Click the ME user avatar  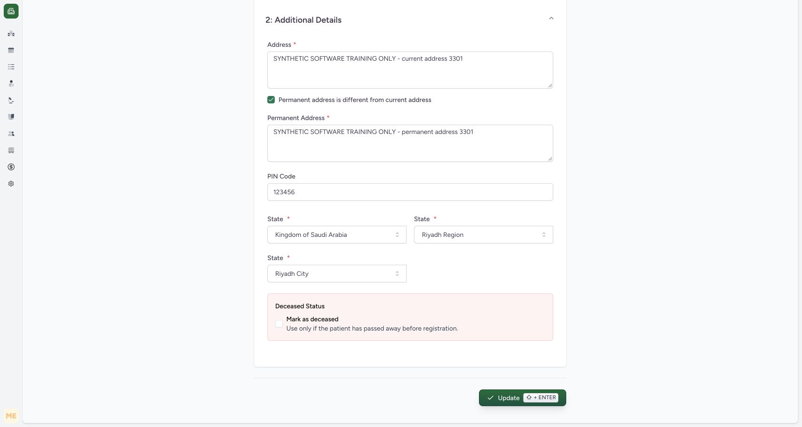pyautogui.click(x=11, y=416)
